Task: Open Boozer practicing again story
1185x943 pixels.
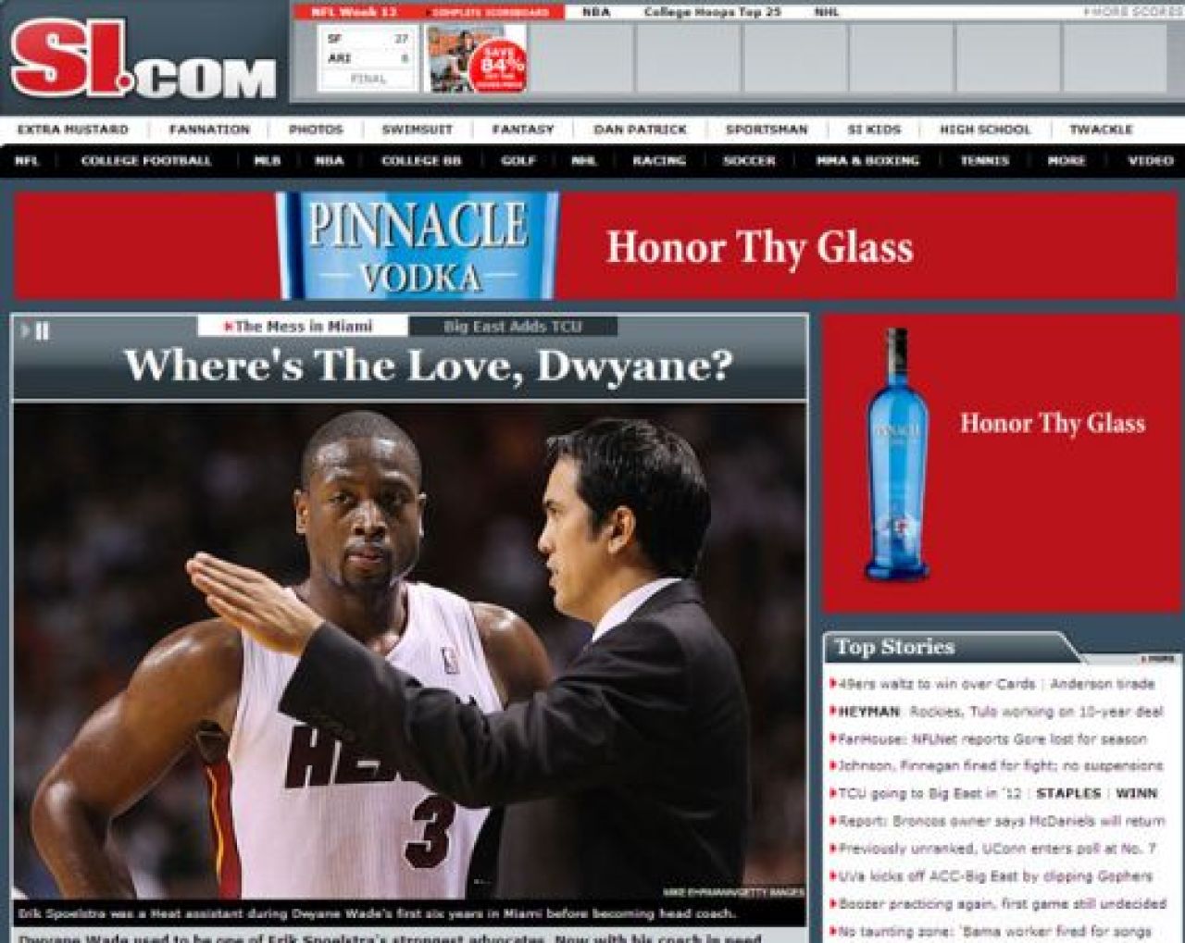Action: (1002, 904)
